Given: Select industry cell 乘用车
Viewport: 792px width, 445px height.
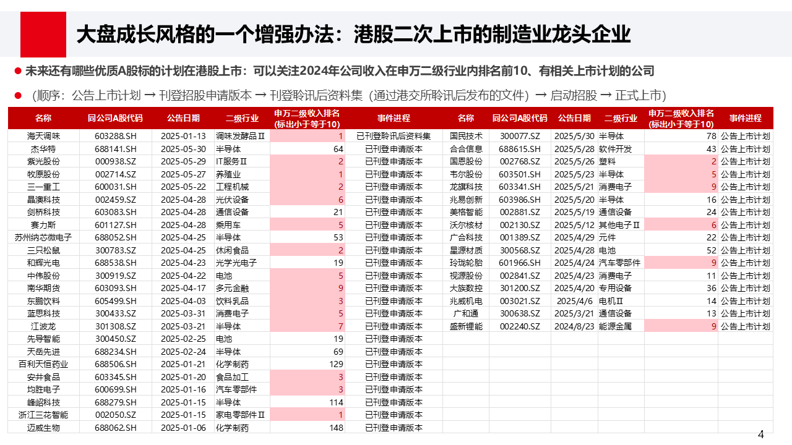Looking at the screenshot, I should 228,225.
